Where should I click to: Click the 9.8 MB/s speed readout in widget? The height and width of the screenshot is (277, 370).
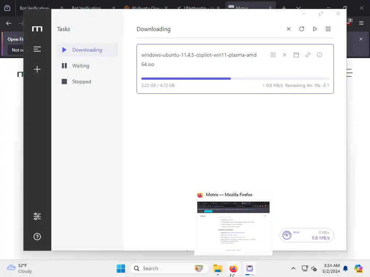click(321, 238)
